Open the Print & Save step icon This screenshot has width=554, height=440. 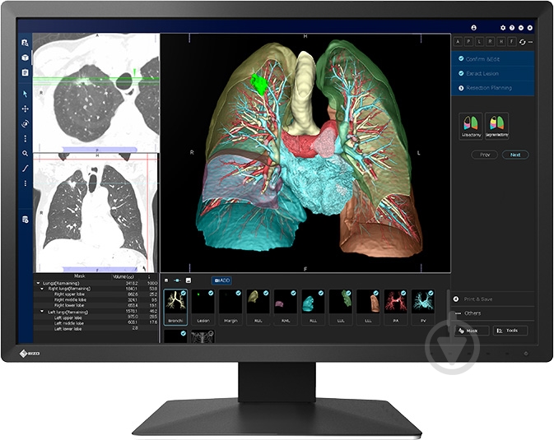(x=456, y=299)
